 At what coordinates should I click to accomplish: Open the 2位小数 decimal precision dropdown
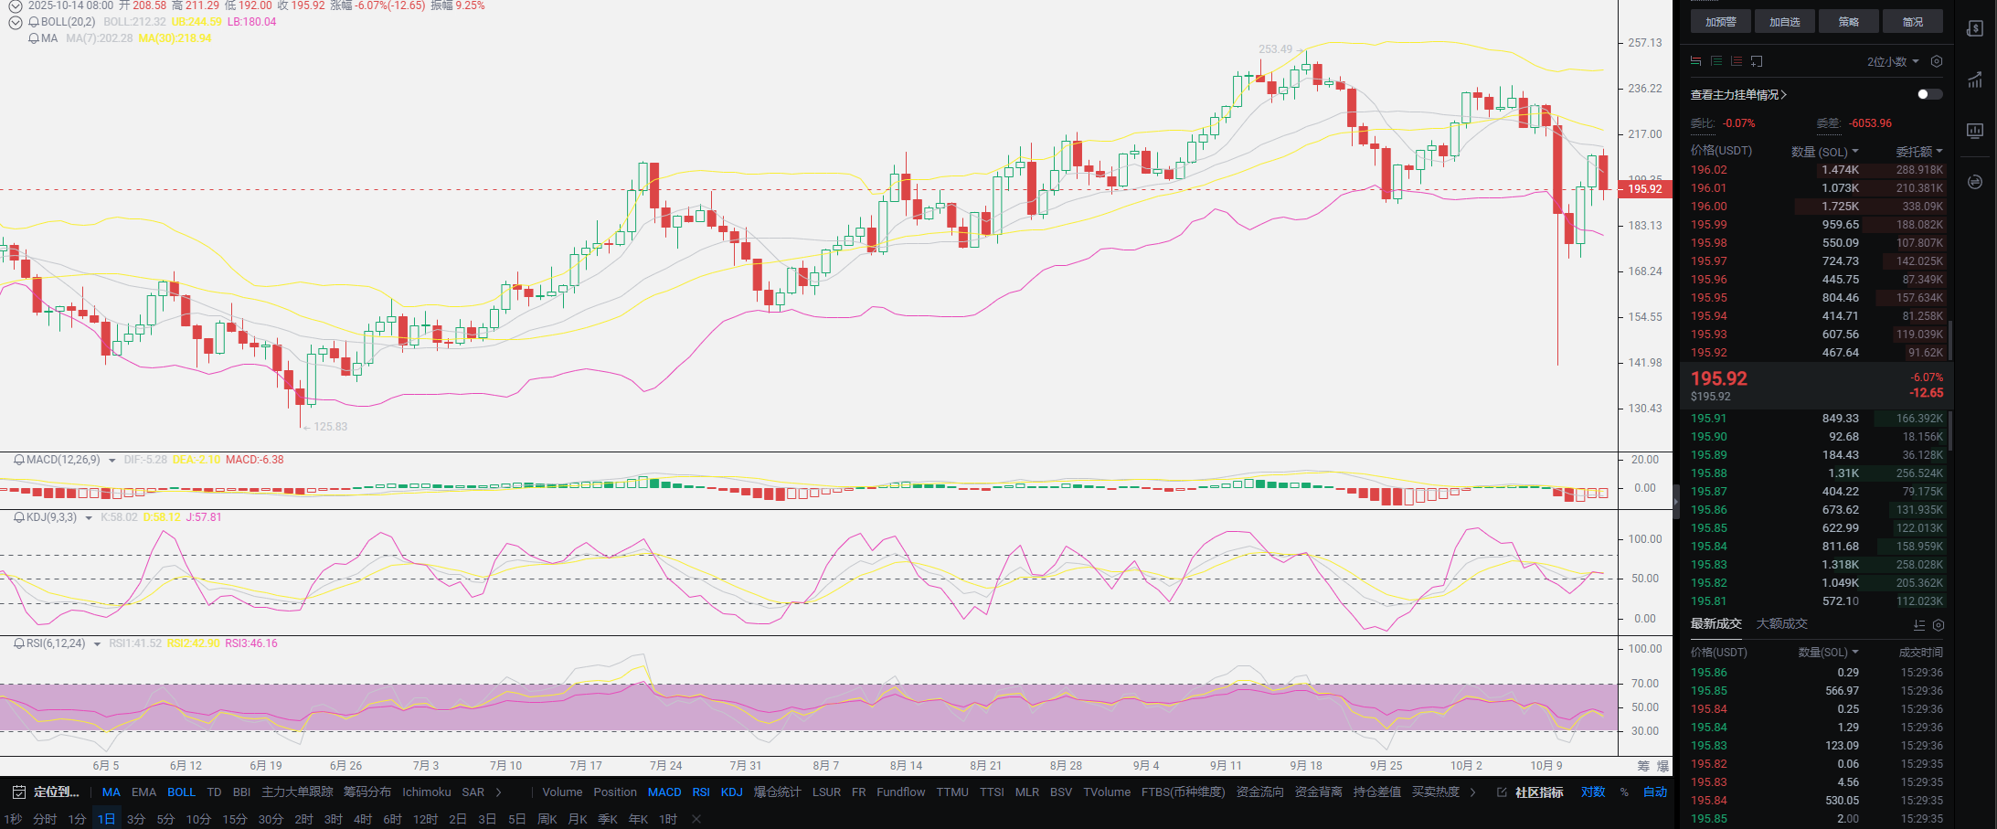[x=1892, y=61]
